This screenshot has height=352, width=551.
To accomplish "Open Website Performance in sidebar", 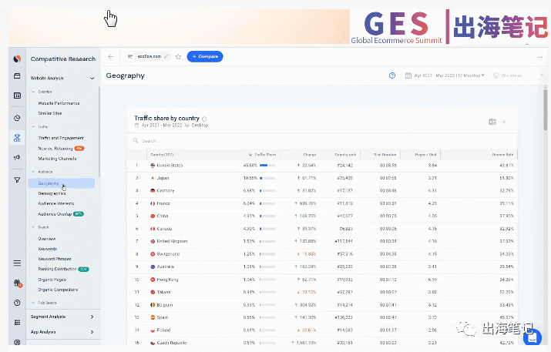I will [x=59, y=103].
